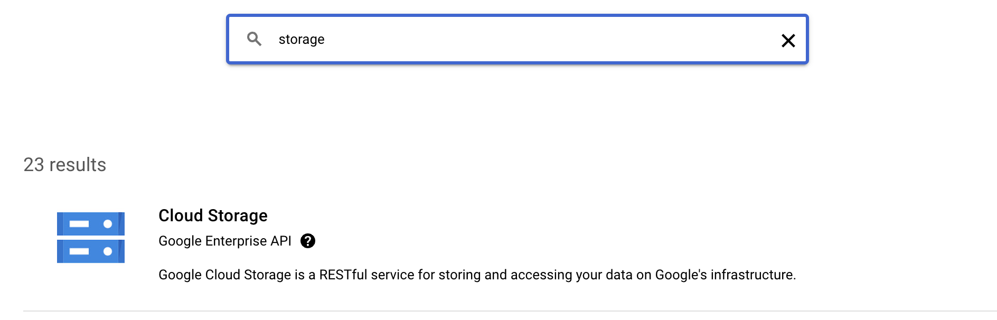Viewport: 997px width, 320px height.
Task: Click the Google Enterprise API label
Action: point(224,241)
